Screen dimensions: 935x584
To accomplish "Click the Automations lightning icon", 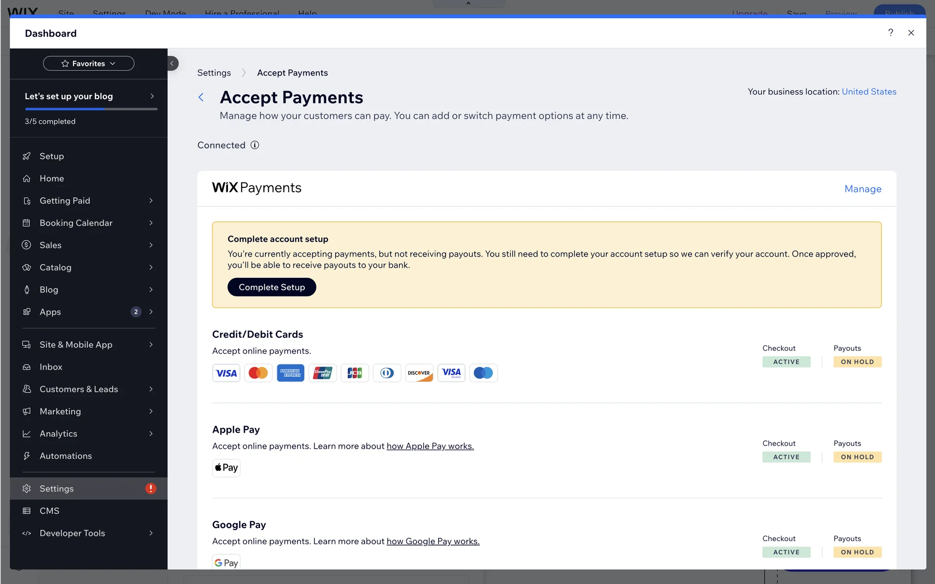I will point(27,456).
